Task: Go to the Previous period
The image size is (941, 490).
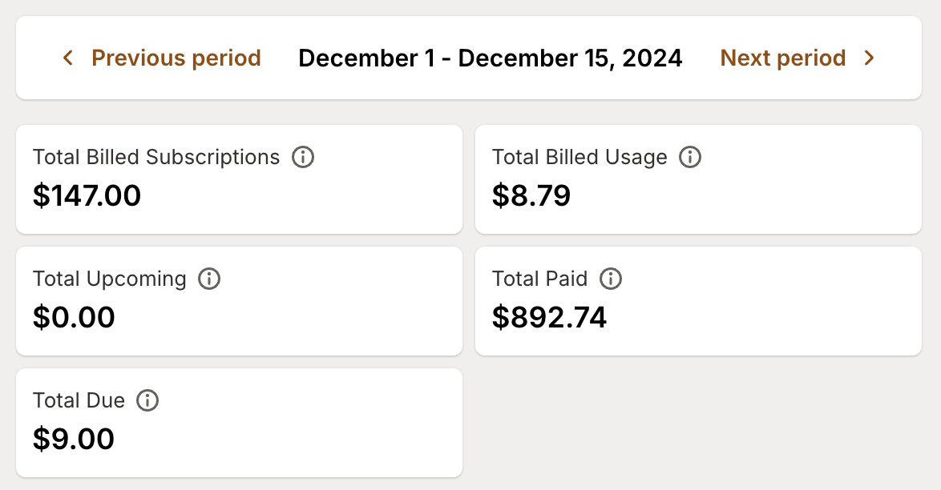Action: coord(176,58)
